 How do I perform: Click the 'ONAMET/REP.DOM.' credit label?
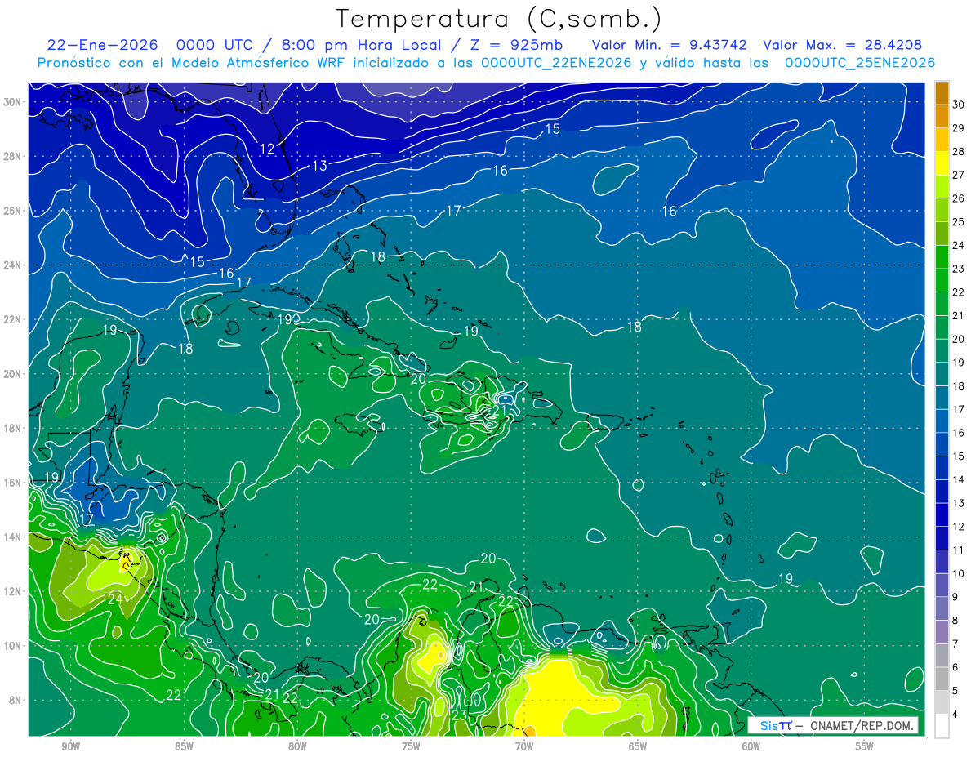pyautogui.click(x=860, y=725)
